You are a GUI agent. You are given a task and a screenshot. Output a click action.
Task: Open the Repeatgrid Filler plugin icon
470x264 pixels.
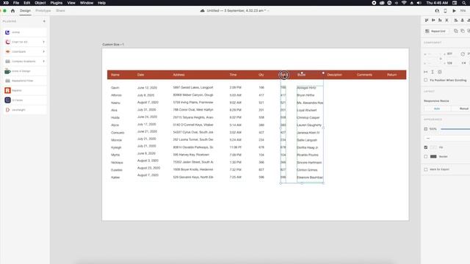point(8,81)
